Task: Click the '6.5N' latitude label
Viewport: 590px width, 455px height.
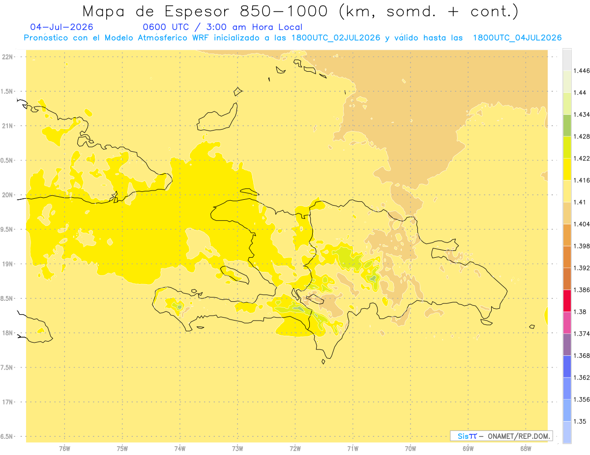Action: [x=7, y=436]
